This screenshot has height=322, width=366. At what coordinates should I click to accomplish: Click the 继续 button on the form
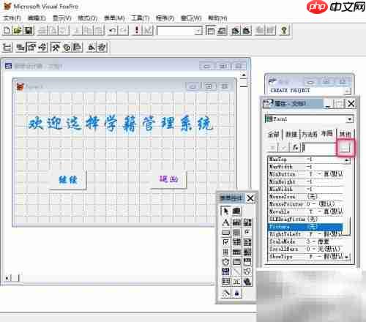pos(68,180)
